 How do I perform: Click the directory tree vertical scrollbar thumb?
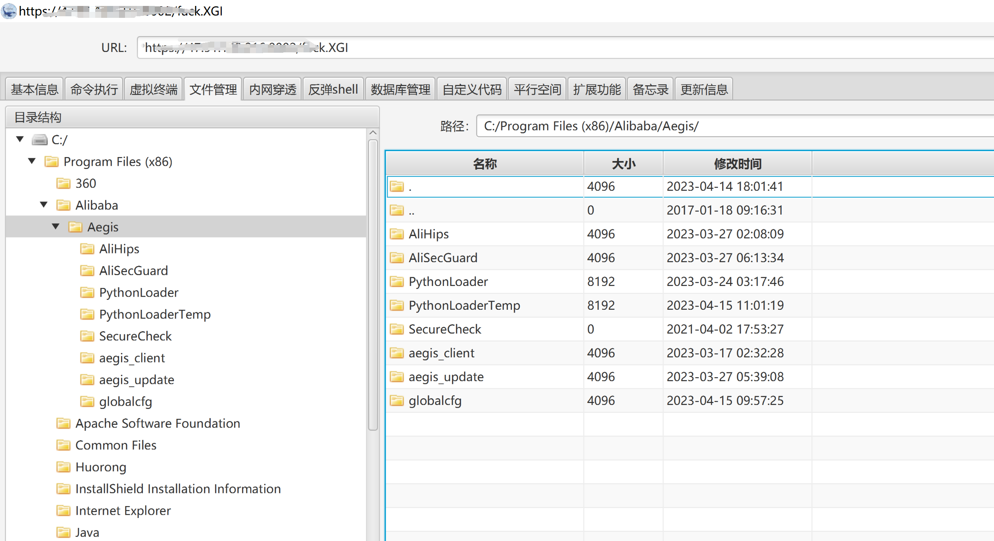pyautogui.click(x=373, y=285)
